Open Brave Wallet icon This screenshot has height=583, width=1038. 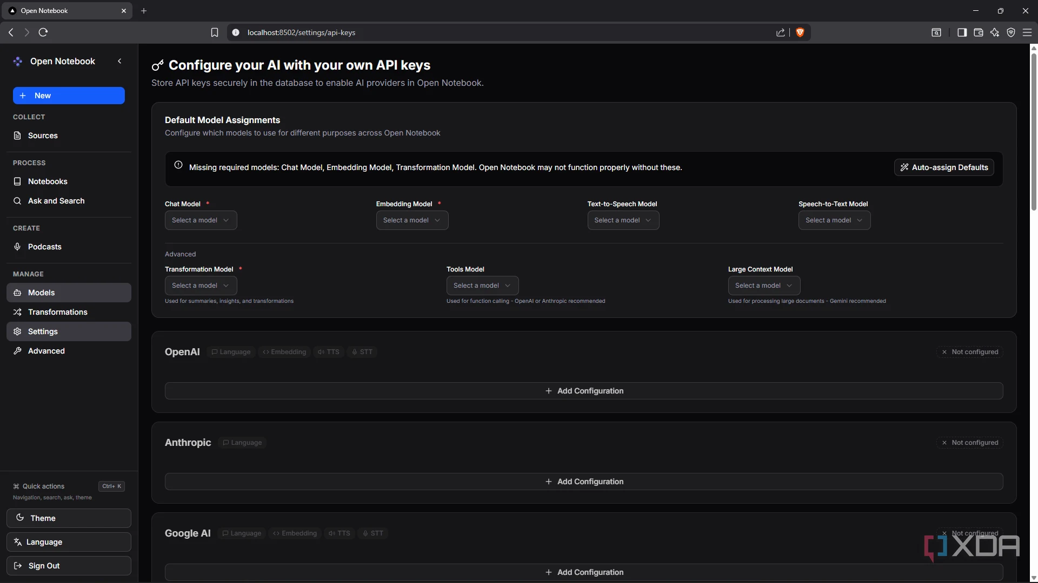pos(978,32)
